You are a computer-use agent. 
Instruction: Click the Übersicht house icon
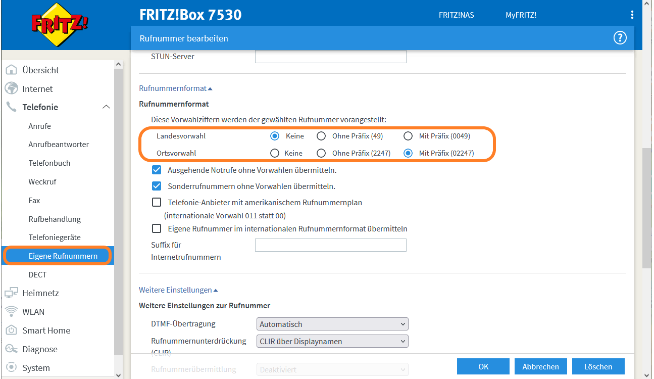coord(11,70)
